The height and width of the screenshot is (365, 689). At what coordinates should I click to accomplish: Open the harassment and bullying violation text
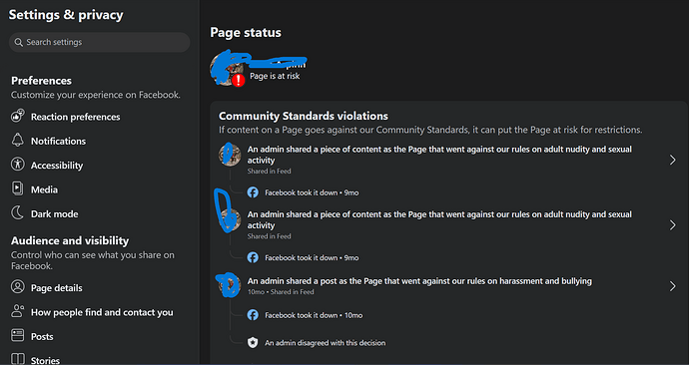(419, 281)
